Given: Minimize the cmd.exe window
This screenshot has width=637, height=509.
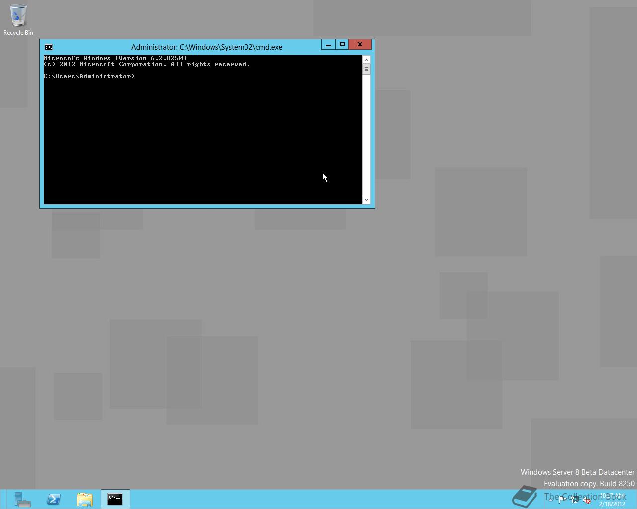Looking at the screenshot, I should point(328,45).
